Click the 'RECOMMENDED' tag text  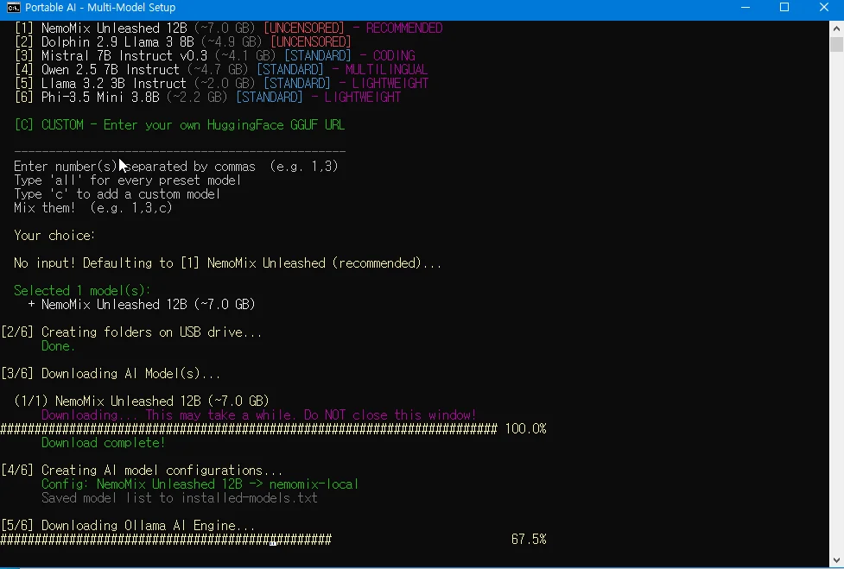pyautogui.click(x=404, y=28)
